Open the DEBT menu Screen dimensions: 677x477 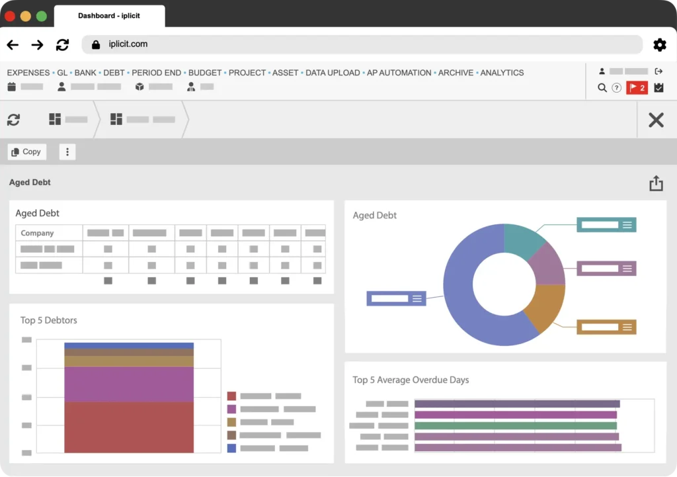click(114, 73)
